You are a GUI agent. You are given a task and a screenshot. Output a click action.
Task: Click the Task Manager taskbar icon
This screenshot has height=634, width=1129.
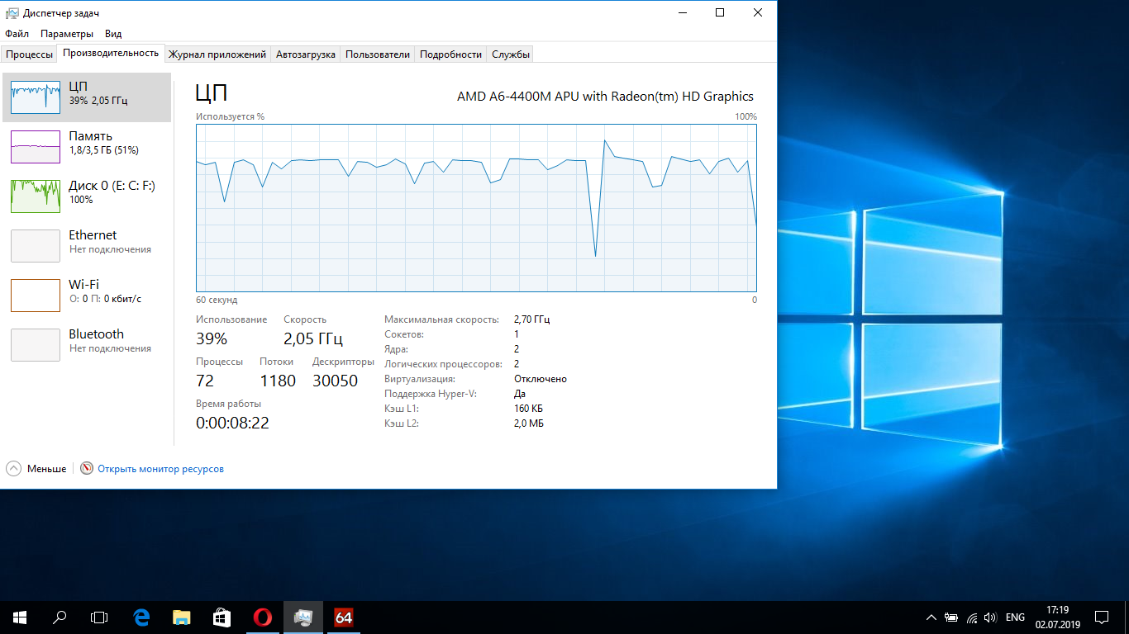point(303,617)
